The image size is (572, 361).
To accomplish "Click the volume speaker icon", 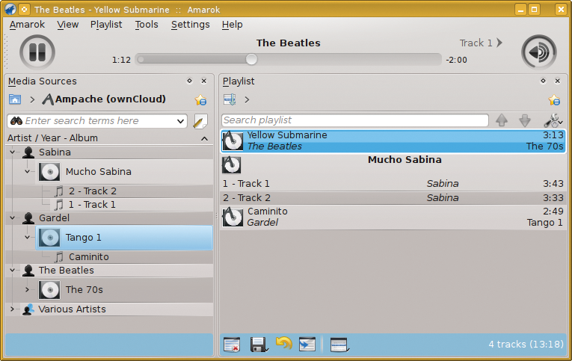I will 538,52.
